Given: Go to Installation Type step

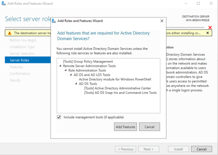Looking at the screenshot, I should [22, 47].
